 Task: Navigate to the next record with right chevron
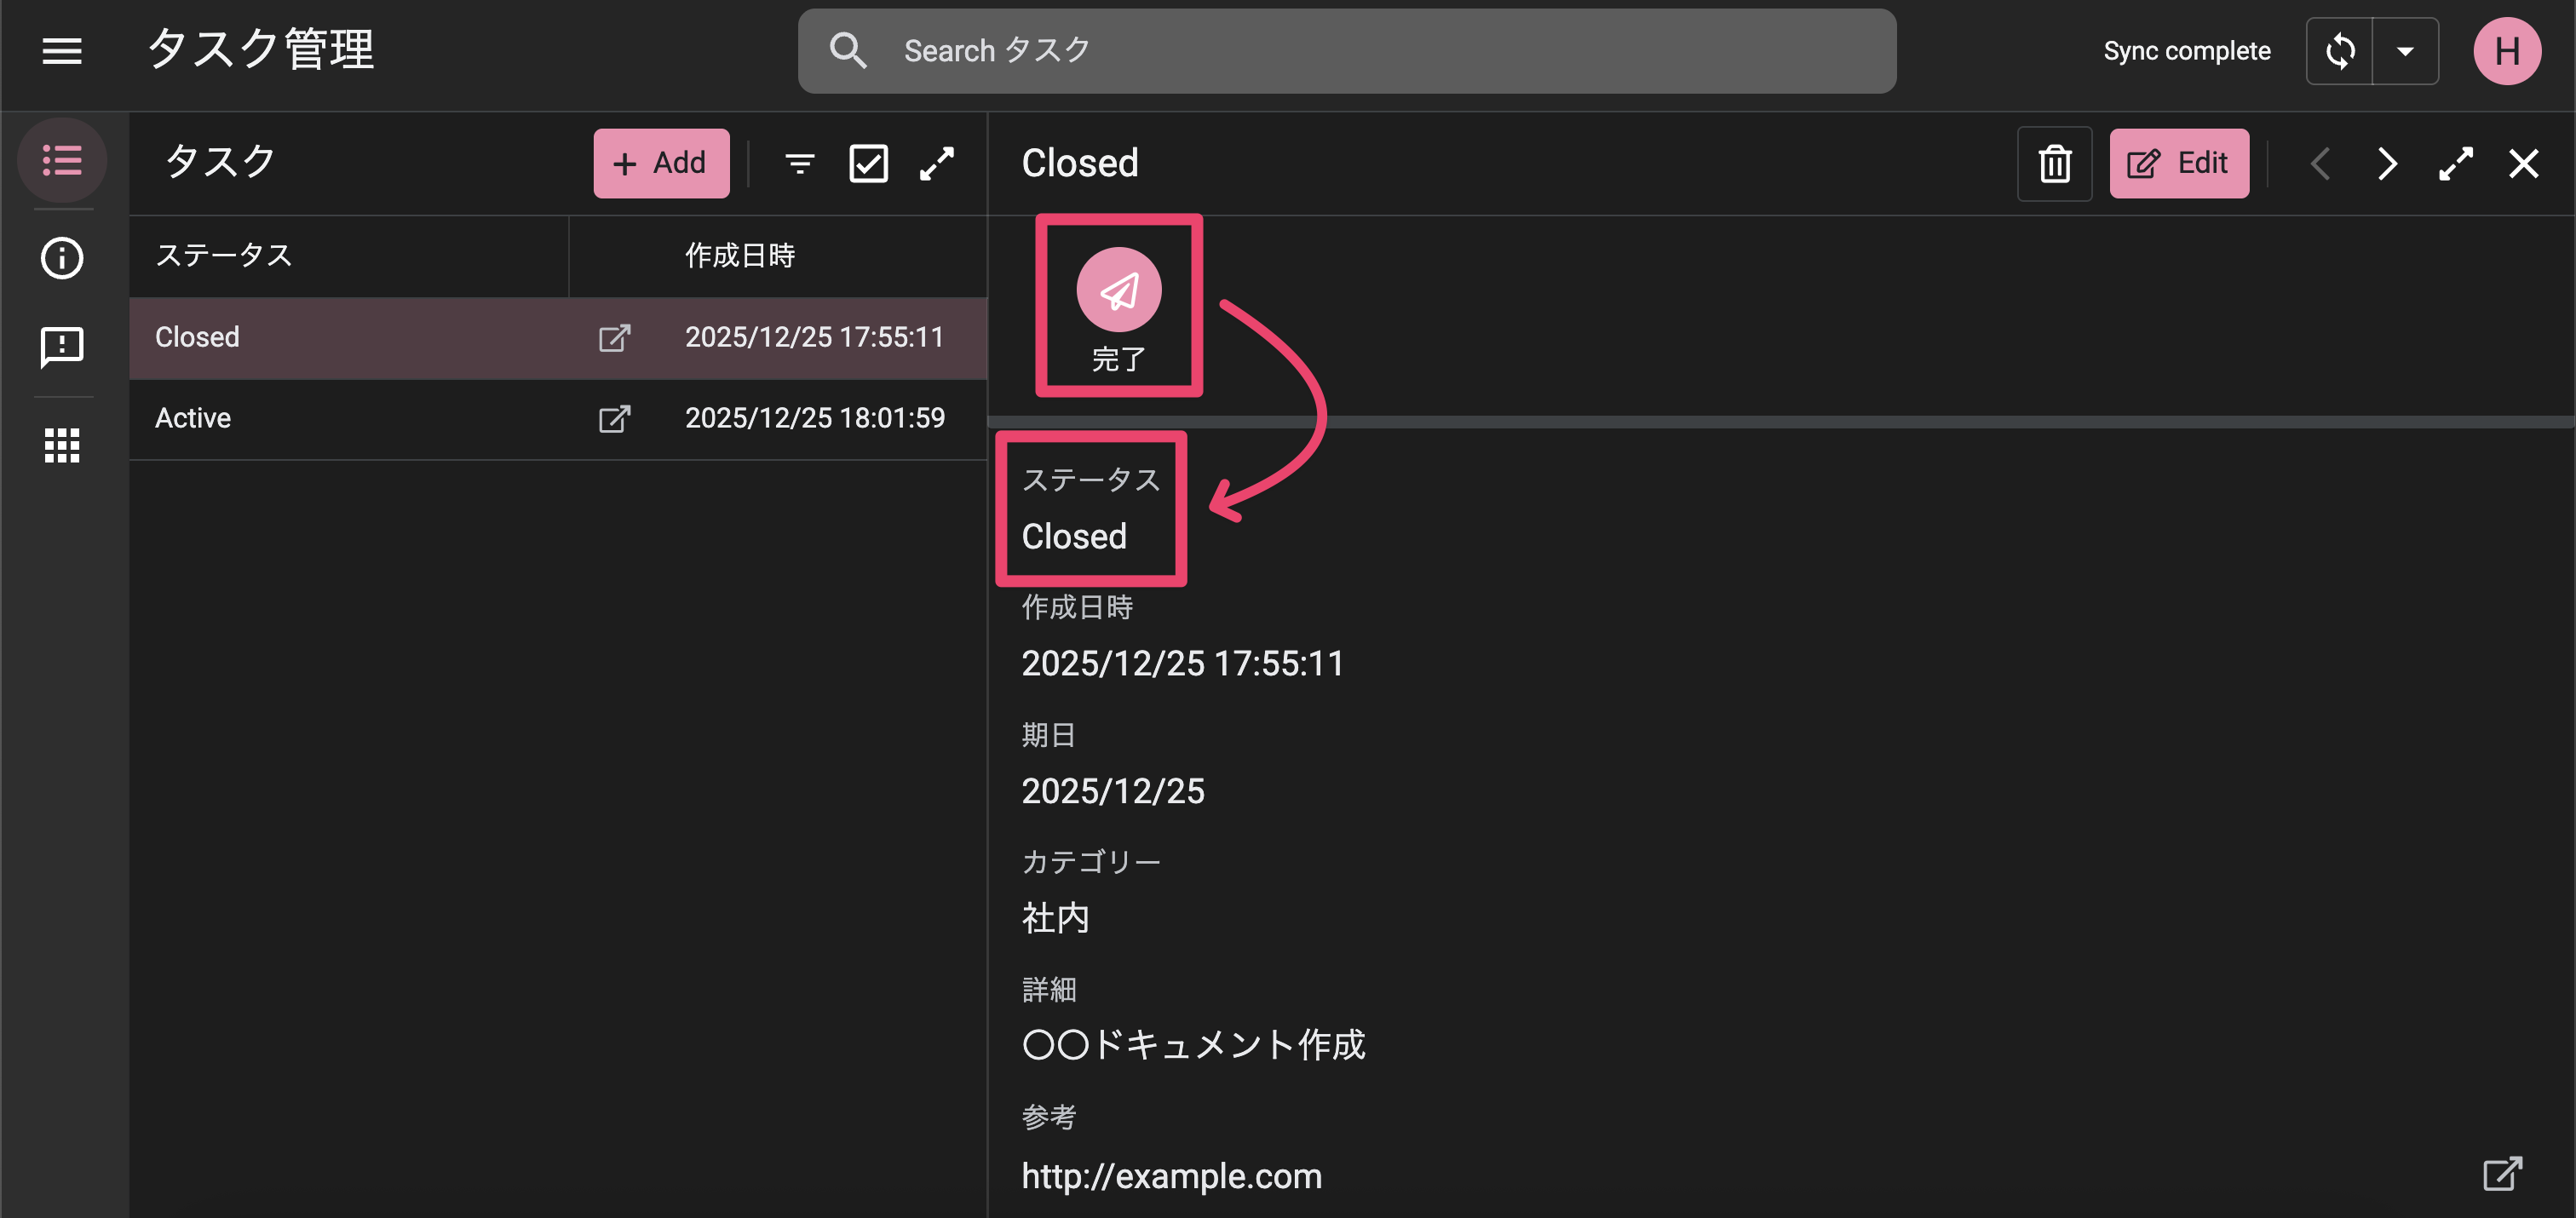click(2386, 163)
